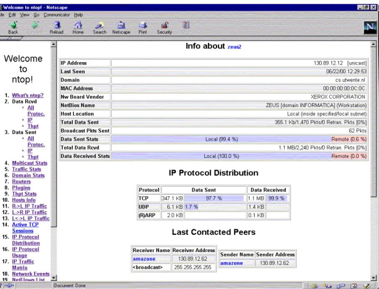Open the Domain Stats link
379x289 pixels.
28,176
